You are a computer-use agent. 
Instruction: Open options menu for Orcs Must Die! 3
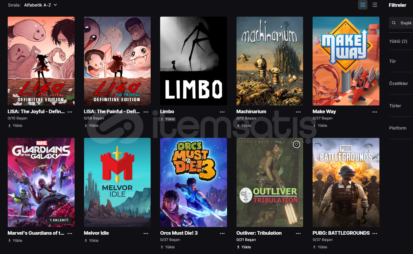222,234
